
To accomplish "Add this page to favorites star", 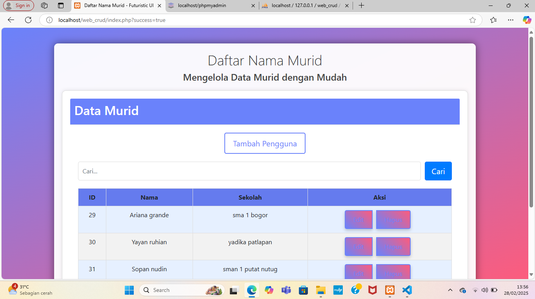I will point(473,20).
